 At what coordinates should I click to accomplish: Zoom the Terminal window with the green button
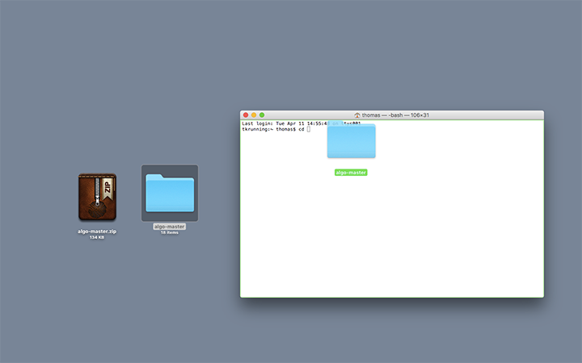click(x=262, y=115)
